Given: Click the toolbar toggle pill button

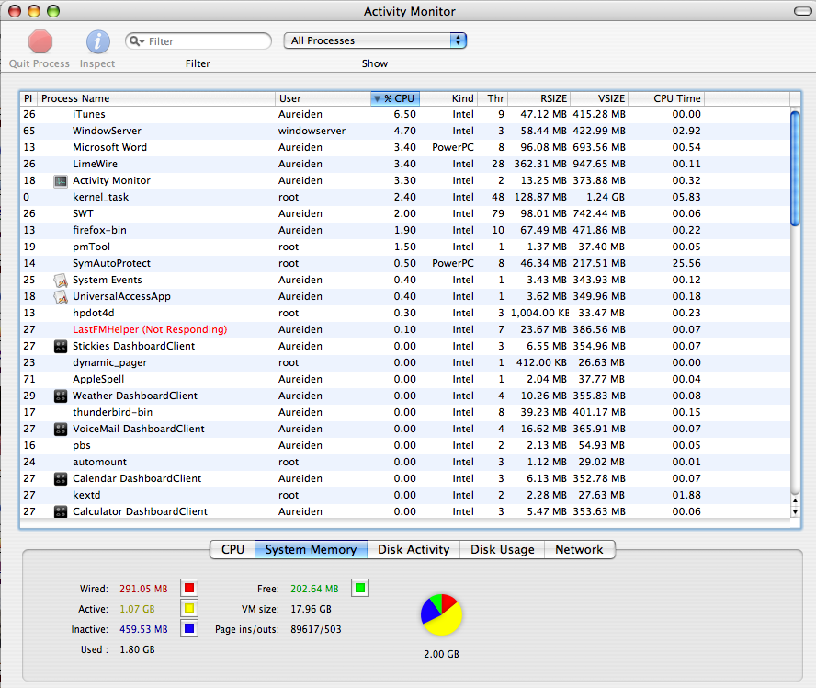Looking at the screenshot, I should click(x=802, y=11).
